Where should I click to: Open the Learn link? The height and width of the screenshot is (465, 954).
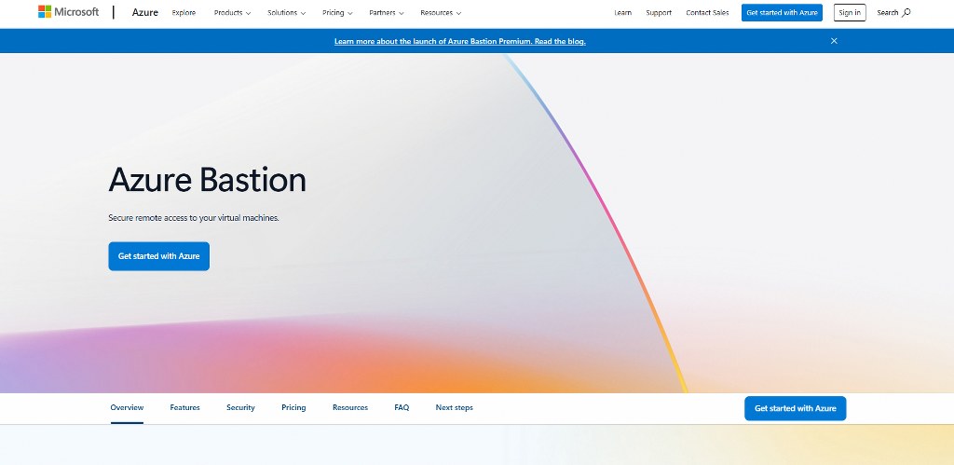[x=622, y=13]
